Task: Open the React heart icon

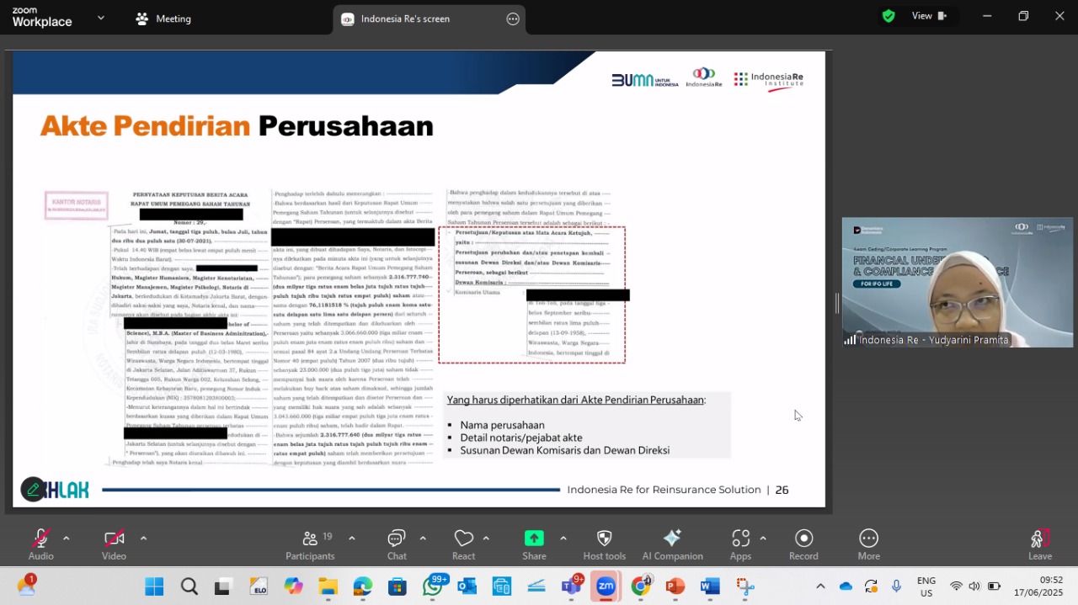Action: pyautogui.click(x=463, y=539)
